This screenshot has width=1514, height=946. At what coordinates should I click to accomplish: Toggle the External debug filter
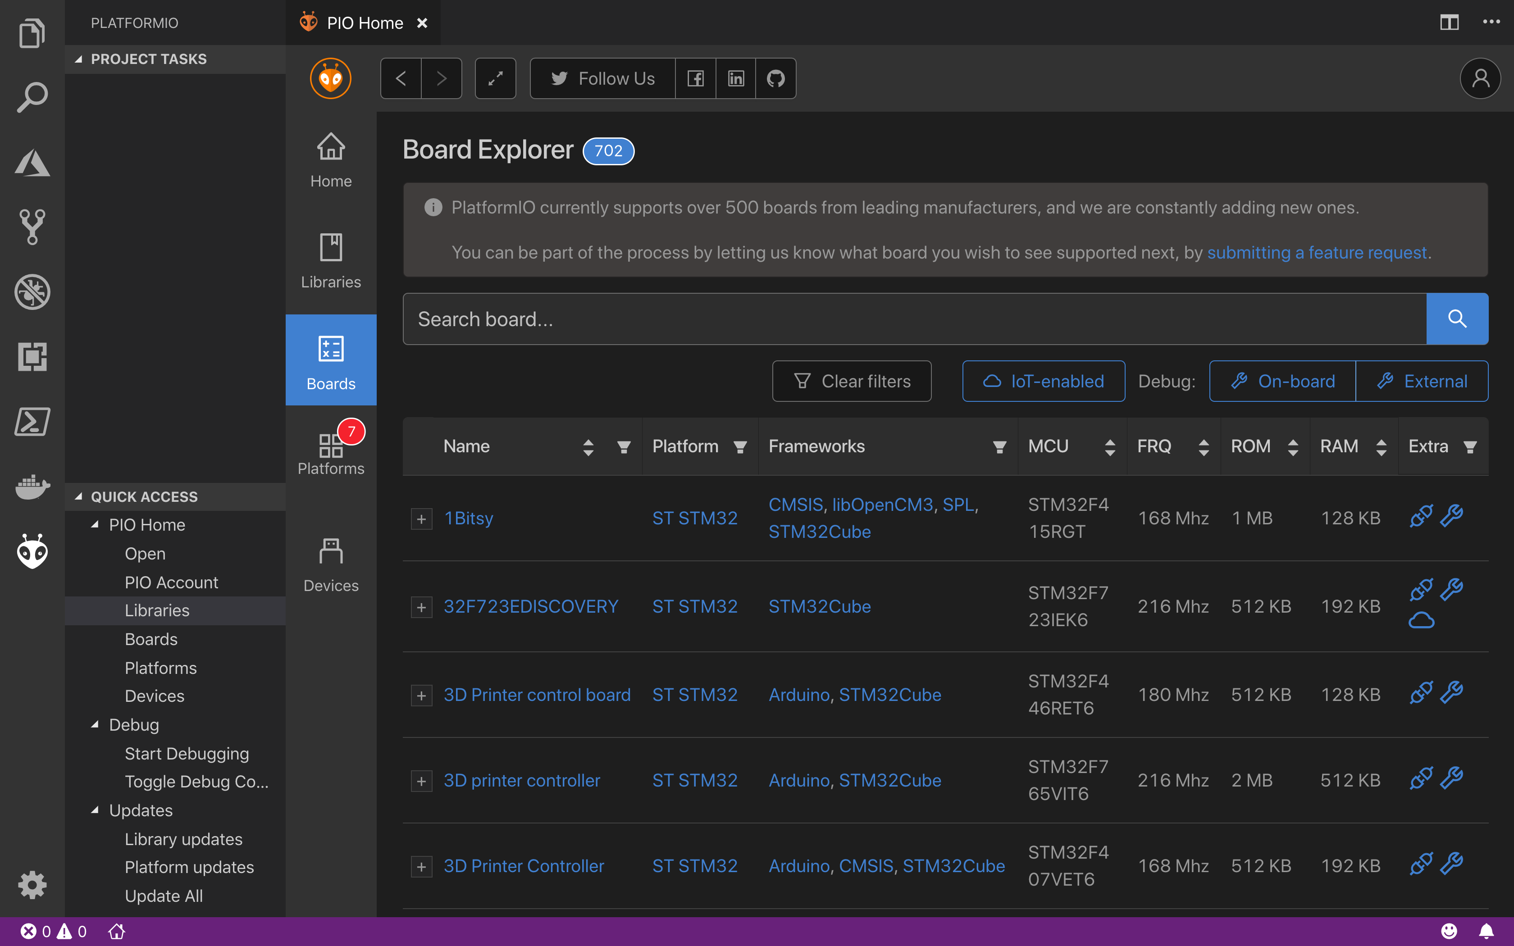pyautogui.click(x=1422, y=381)
